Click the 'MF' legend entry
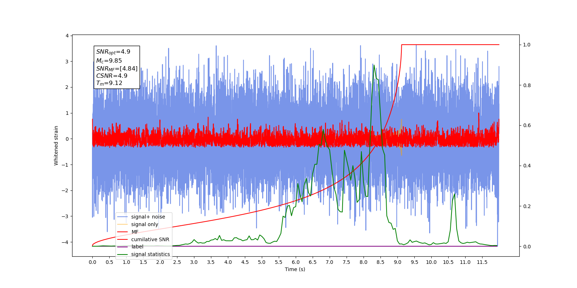 pyautogui.click(x=128, y=232)
